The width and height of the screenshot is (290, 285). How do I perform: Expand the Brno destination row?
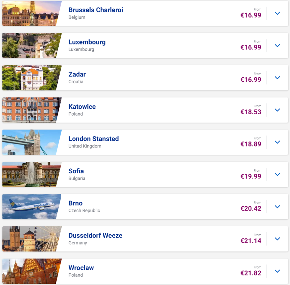pyautogui.click(x=277, y=206)
